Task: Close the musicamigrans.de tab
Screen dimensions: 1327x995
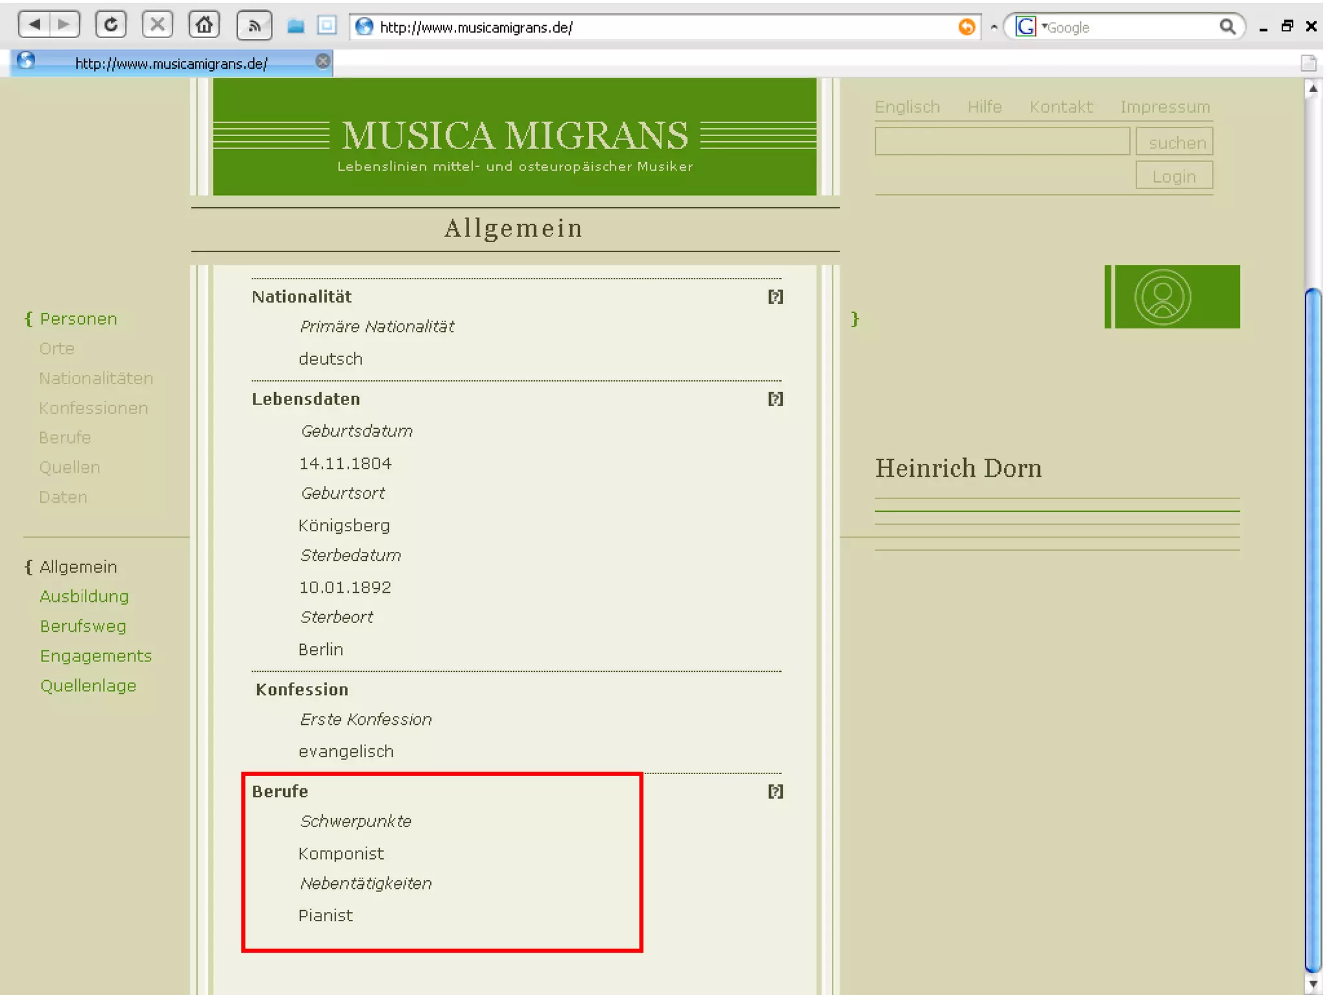Action: [x=323, y=62]
